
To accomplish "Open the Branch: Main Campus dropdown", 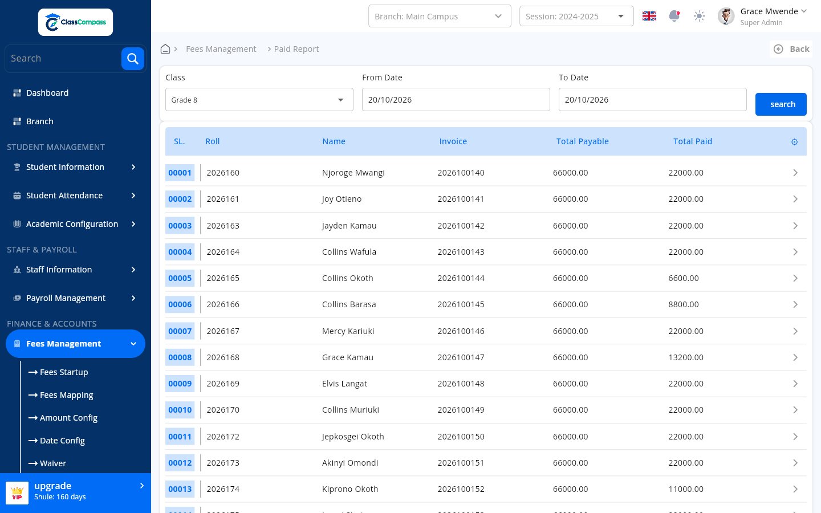I will 440,16.
